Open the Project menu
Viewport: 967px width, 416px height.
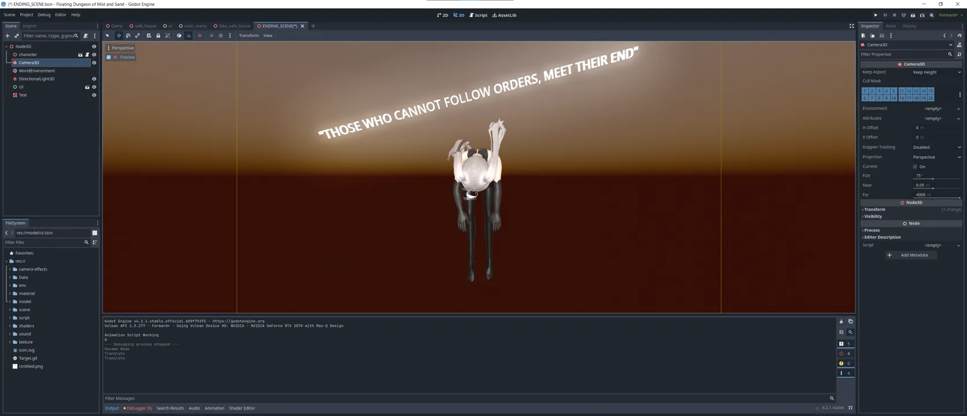[27, 15]
